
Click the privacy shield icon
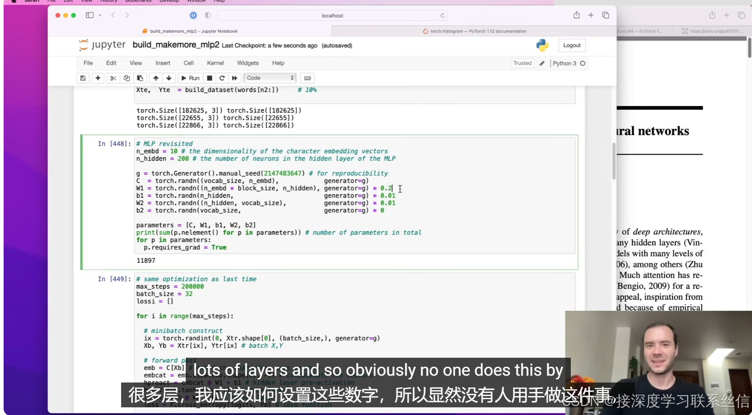tap(208, 15)
